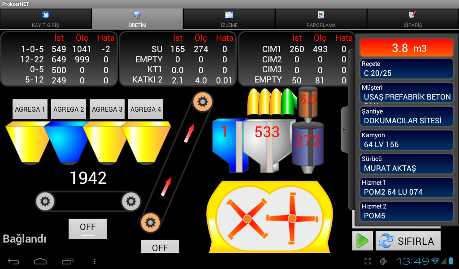This screenshot has width=459, height=269.
Task: Go to the RAPORLAMA tab
Action: tap(321, 20)
